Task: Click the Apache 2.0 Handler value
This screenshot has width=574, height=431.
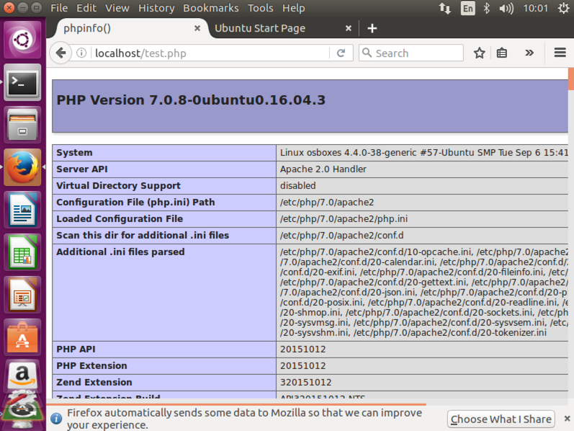Action: (x=323, y=169)
